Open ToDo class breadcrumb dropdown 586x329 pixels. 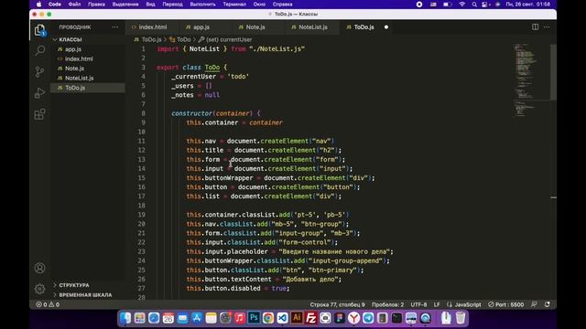click(179, 39)
